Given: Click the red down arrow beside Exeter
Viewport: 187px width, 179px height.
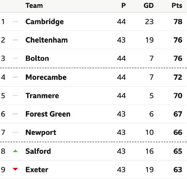Looking at the screenshot, I should [x=15, y=169].
